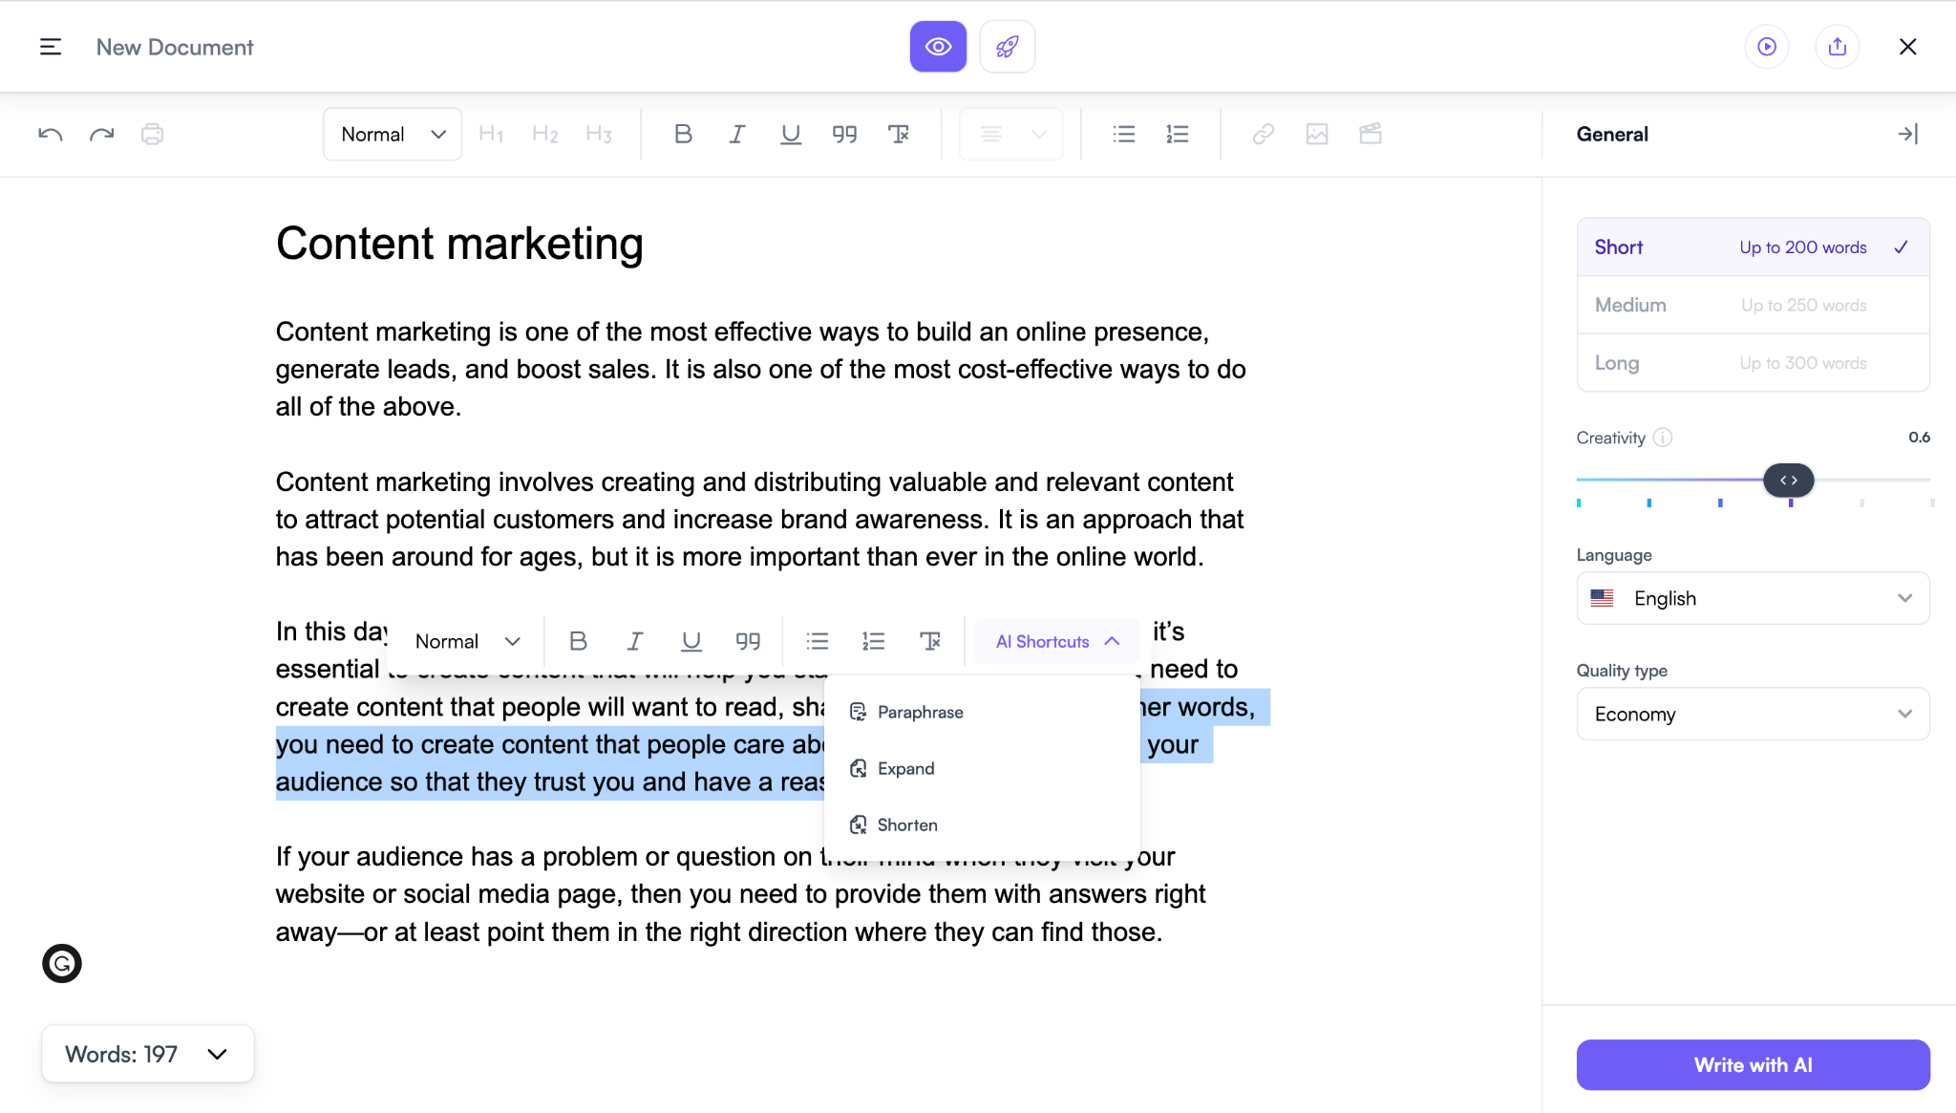1956x1113 pixels.
Task: Choose Paraphrase from AI Shortcuts menu
Action: [920, 712]
